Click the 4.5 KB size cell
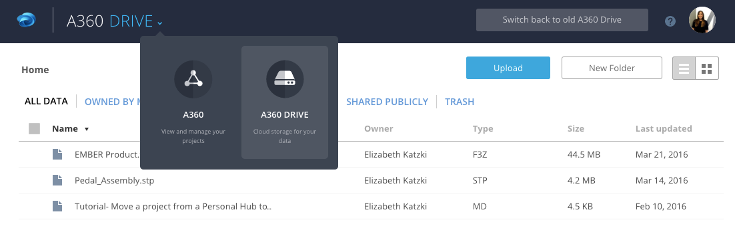The width and height of the screenshot is (735, 240). pyautogui.click(x=581, y=206)
